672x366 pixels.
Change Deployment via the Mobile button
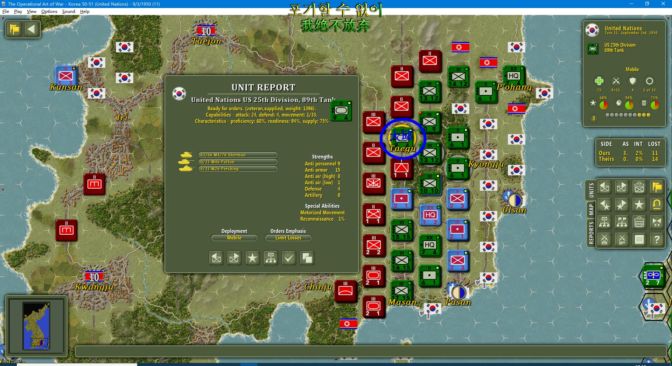click(x=234, y=238)
